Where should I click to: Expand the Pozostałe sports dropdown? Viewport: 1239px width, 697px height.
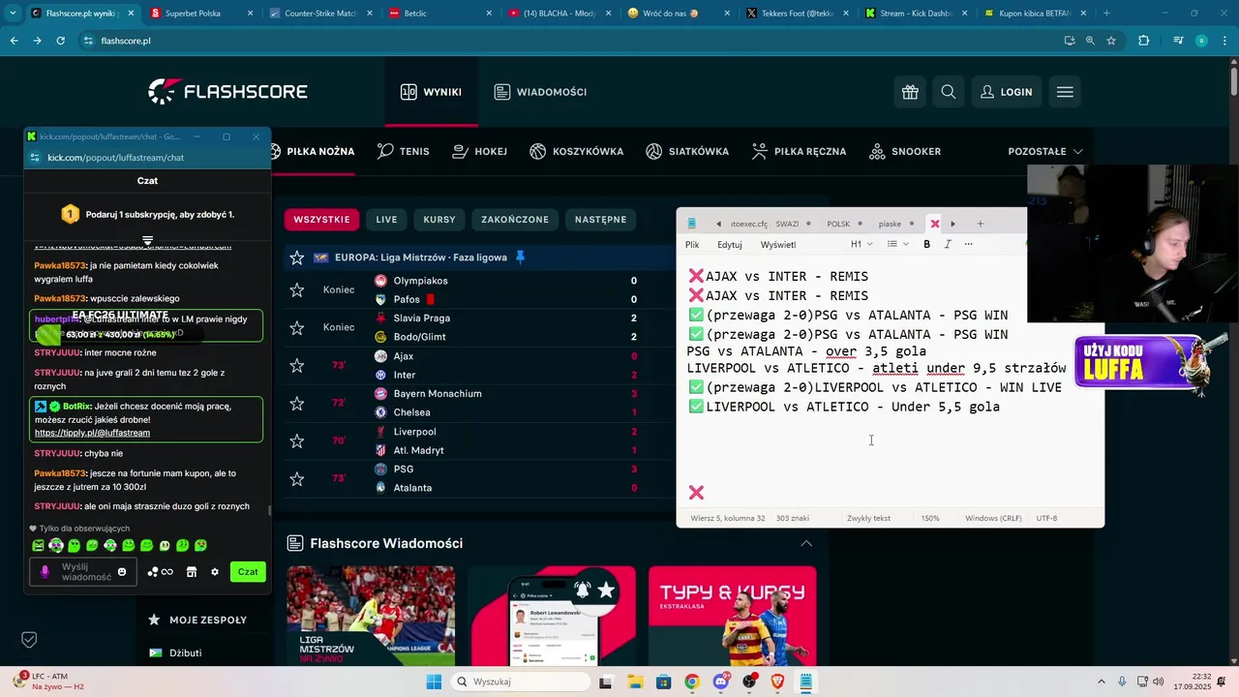[1045, 151]
